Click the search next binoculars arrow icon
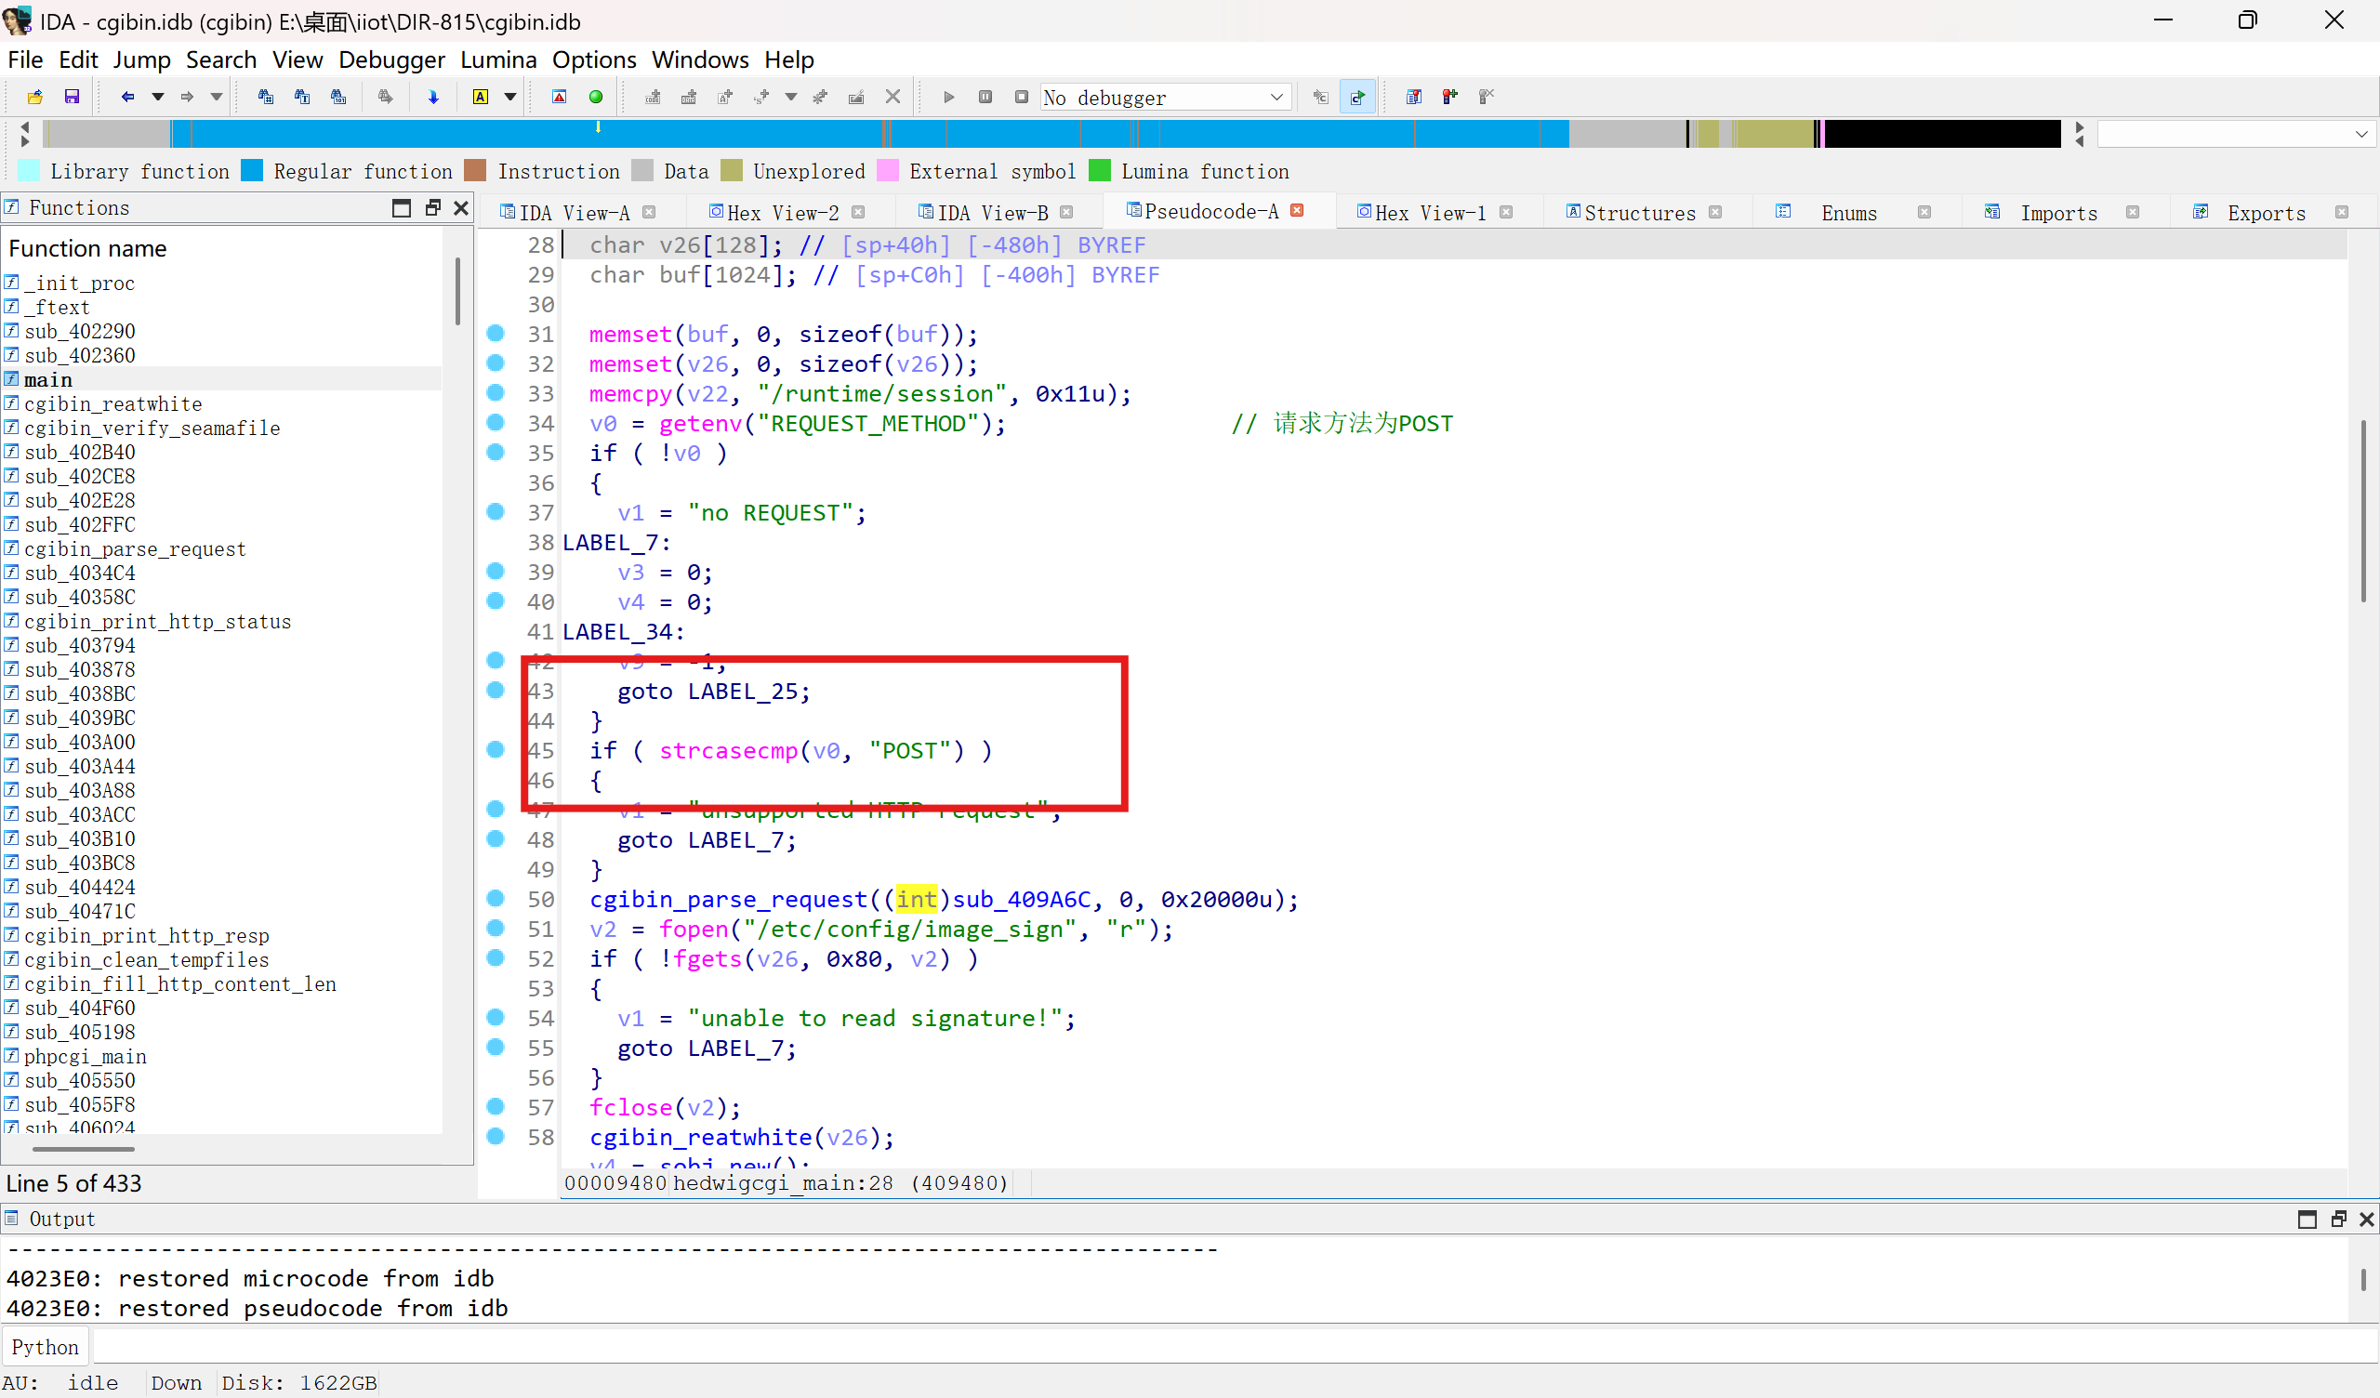This screenshot has height=1398, width=2380. pyautogui.click(x=385, y=97)
